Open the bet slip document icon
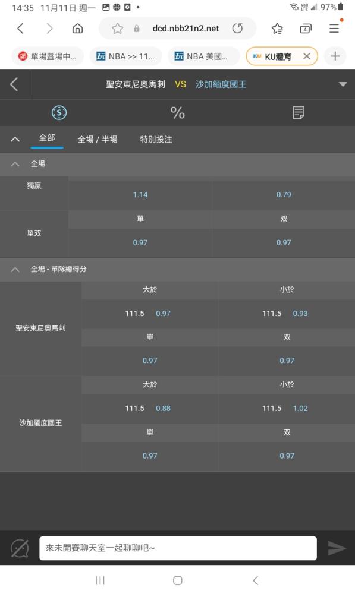Screen dimensions: 355x594 pos(299,112)
